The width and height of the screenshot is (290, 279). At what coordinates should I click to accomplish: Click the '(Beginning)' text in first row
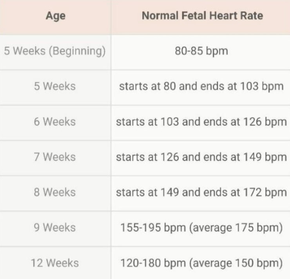pos(77,51)
